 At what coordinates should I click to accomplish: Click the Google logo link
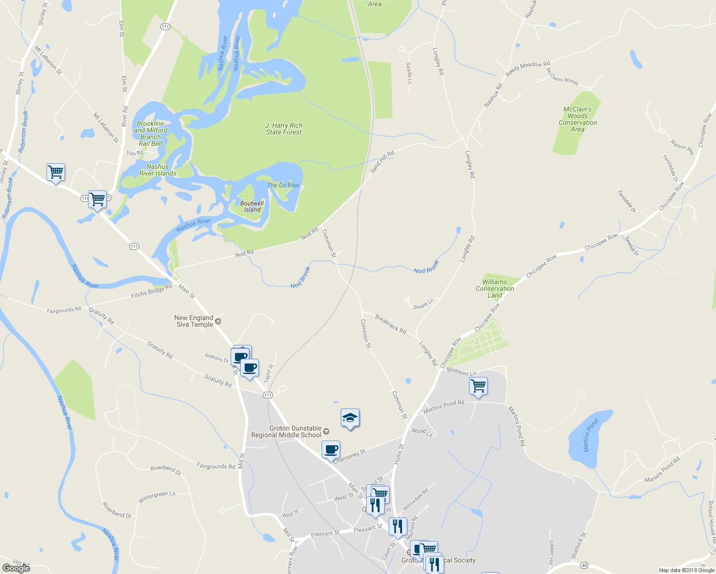coord(16,568)
